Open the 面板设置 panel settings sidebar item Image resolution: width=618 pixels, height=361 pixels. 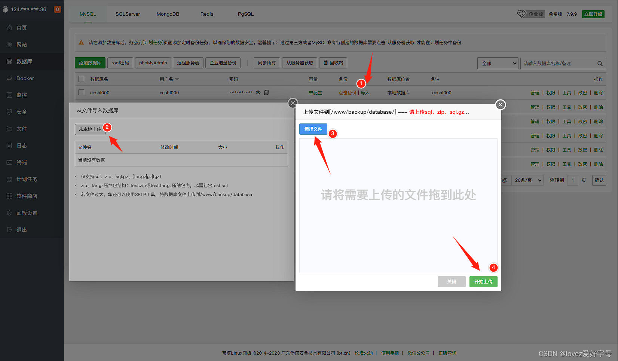click(32, 213)
